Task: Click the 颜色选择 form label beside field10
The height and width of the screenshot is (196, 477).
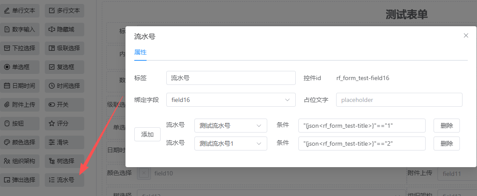Action: point(119,173)
